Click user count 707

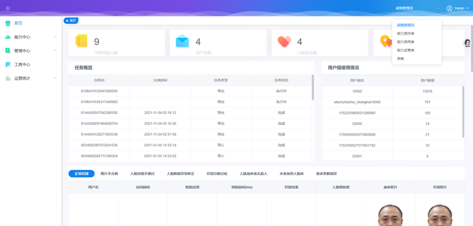(x=427, y=102)
